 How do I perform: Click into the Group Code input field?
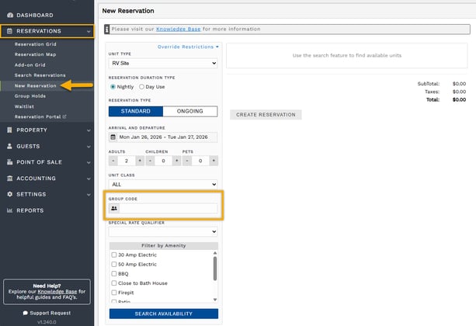point(169,209)
